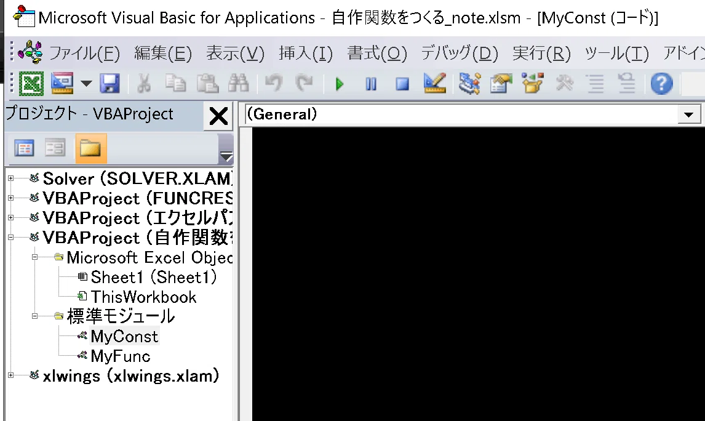This screenshot has width=705, height=421.
Task: Open the (General) object dropdown
Action: 688,114
